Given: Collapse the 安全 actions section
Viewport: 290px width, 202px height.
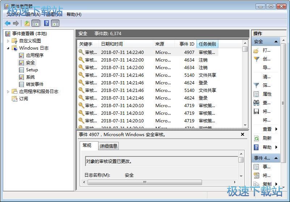Looking at the screenshot, I should 276,41.
